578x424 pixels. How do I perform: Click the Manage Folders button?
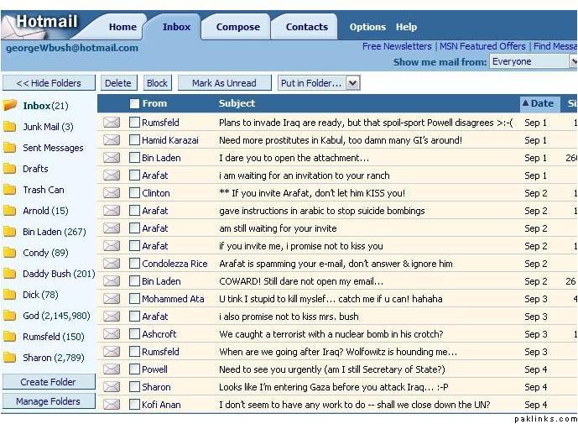(x=48, y=401)
